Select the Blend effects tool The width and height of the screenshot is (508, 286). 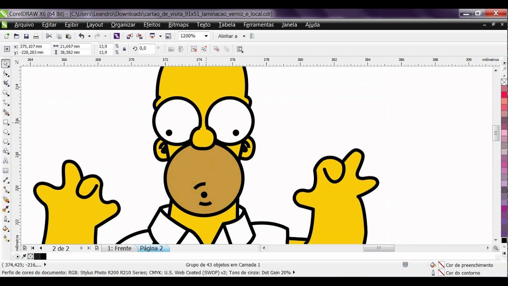(6, 199)
